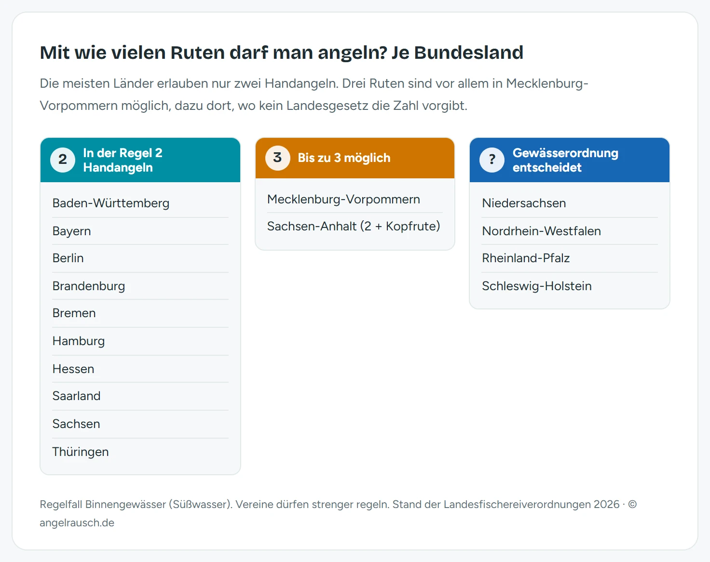Screen dimensions: 710x562
Task: Click the 'Bis zu 3 möglich' header
Action: click(x=355, y=158)
